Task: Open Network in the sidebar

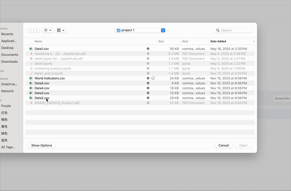Action: click(7, 91)
